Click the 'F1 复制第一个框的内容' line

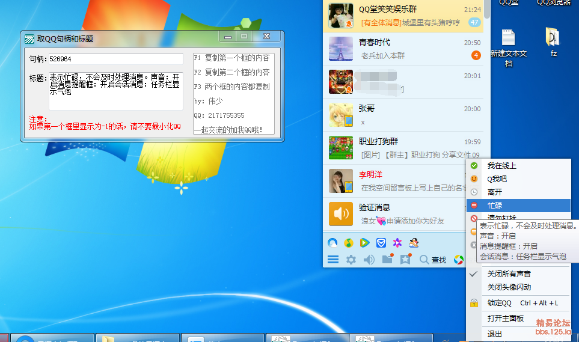(232, 58)
